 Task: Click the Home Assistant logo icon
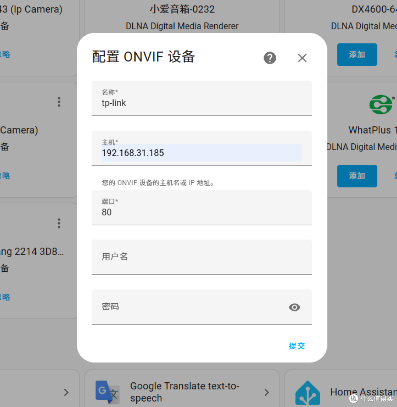[308, 393]
